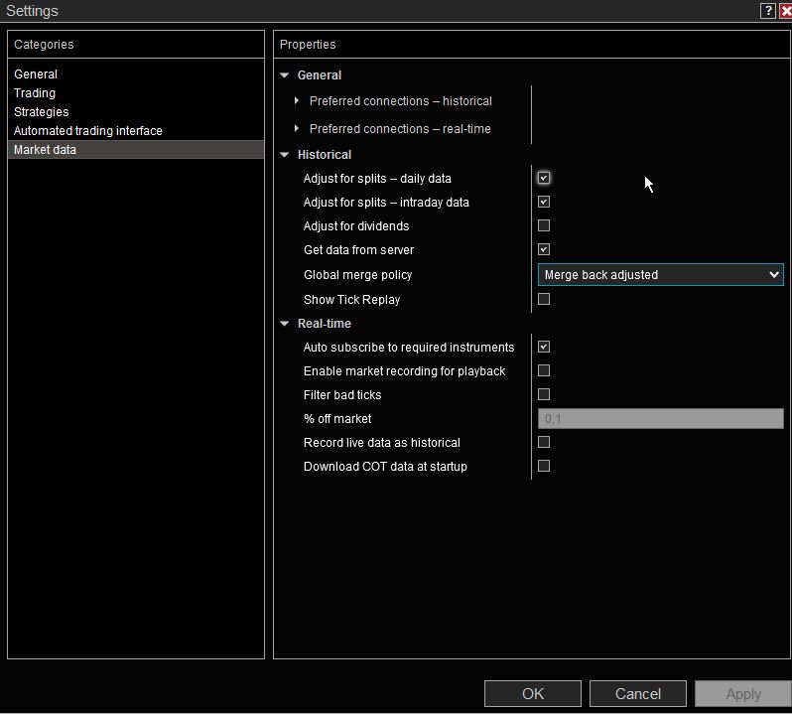Close the Settings dialog window

click(x=785, y=11)
